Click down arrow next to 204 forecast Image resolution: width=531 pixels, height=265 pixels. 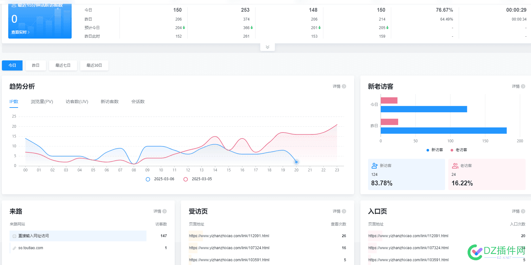click(x=184, y=28)
